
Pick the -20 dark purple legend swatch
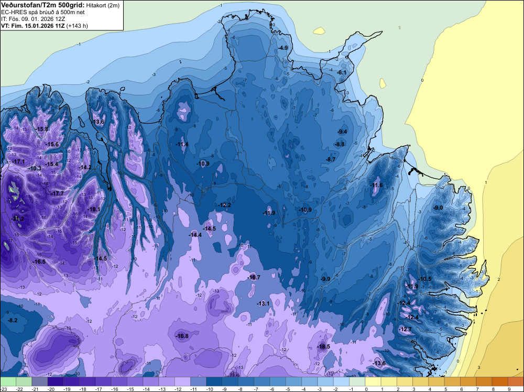pyautogui.click(x=56, y=382)
